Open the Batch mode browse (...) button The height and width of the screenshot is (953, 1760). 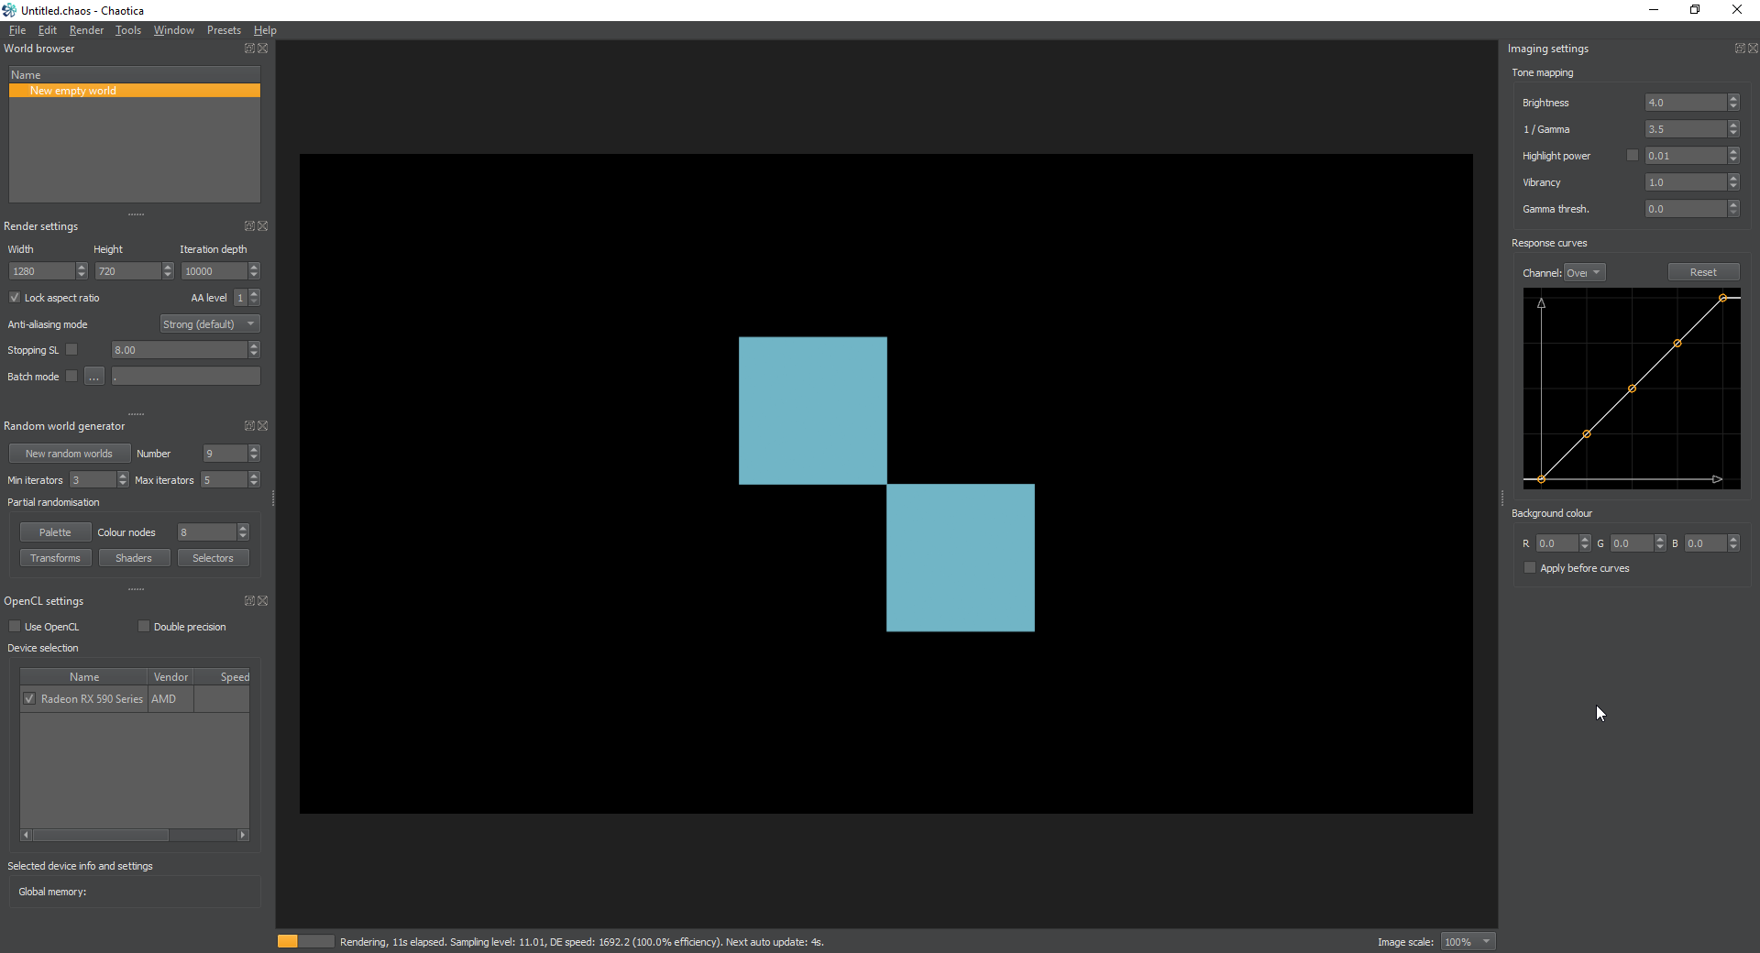[x=94, y=377]
